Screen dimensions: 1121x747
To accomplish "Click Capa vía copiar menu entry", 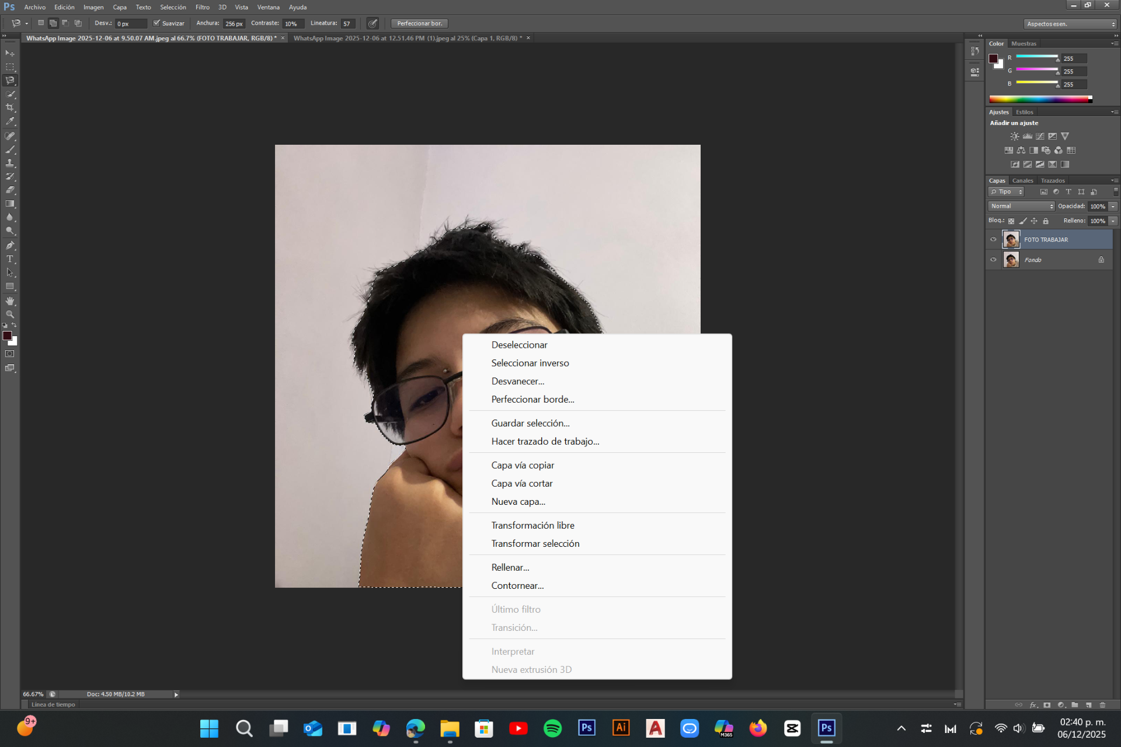I will [x=522, y=465].
